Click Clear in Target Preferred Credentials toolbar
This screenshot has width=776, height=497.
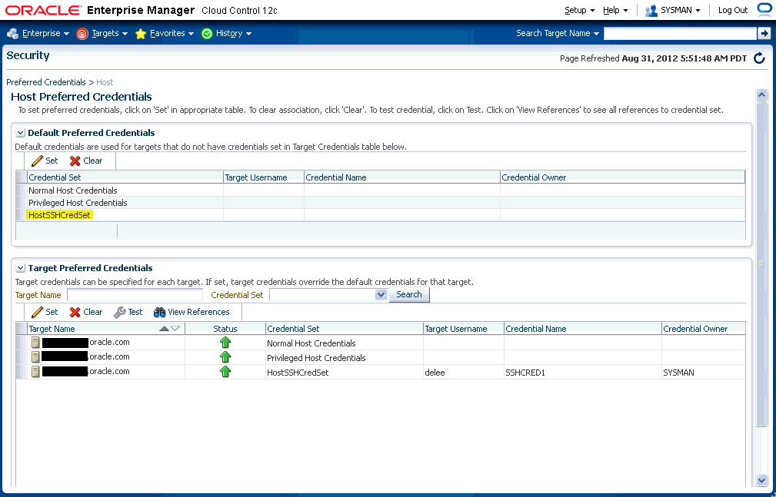pos(86,312)
